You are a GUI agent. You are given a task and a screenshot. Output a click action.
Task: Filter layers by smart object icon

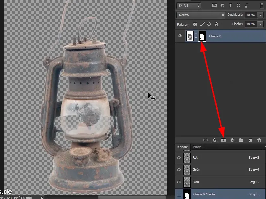pos(247,5)
